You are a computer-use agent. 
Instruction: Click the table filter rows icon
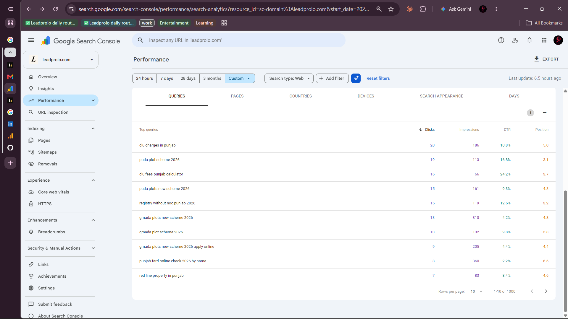click(545, 113)
